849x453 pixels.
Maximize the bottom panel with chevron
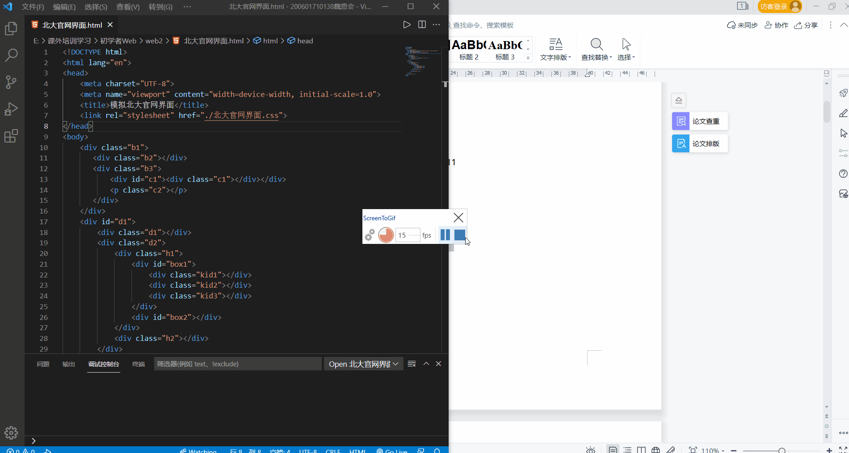point(426,364)
